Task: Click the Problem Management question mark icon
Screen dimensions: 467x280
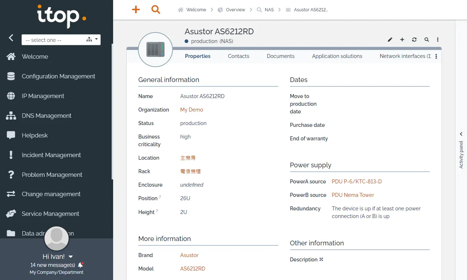Action: coord(11,175)
